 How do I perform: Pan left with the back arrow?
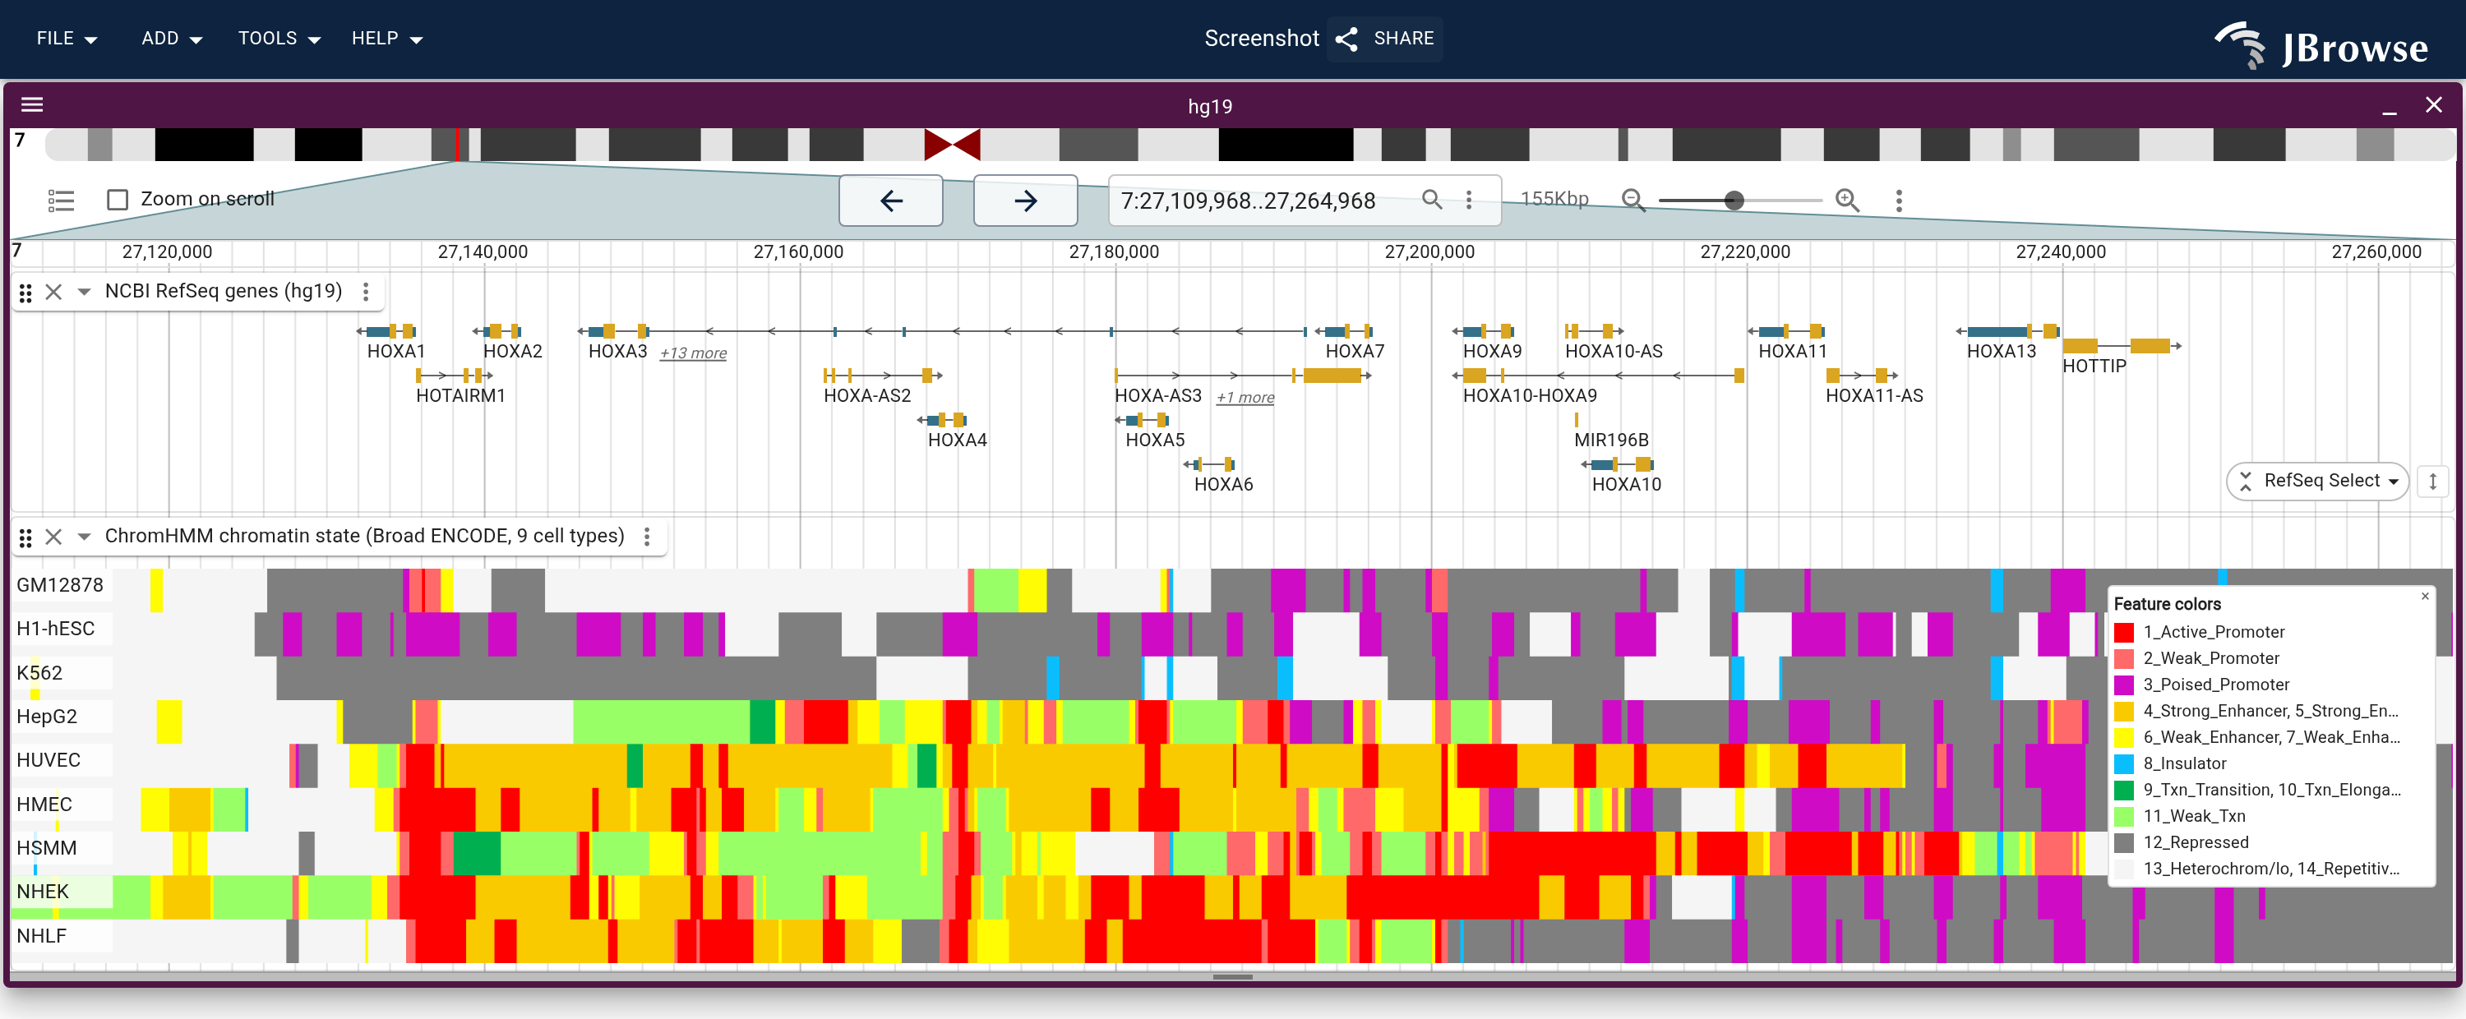[x=891, y=201]
